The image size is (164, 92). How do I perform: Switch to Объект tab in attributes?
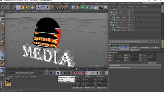coord(134,48)
